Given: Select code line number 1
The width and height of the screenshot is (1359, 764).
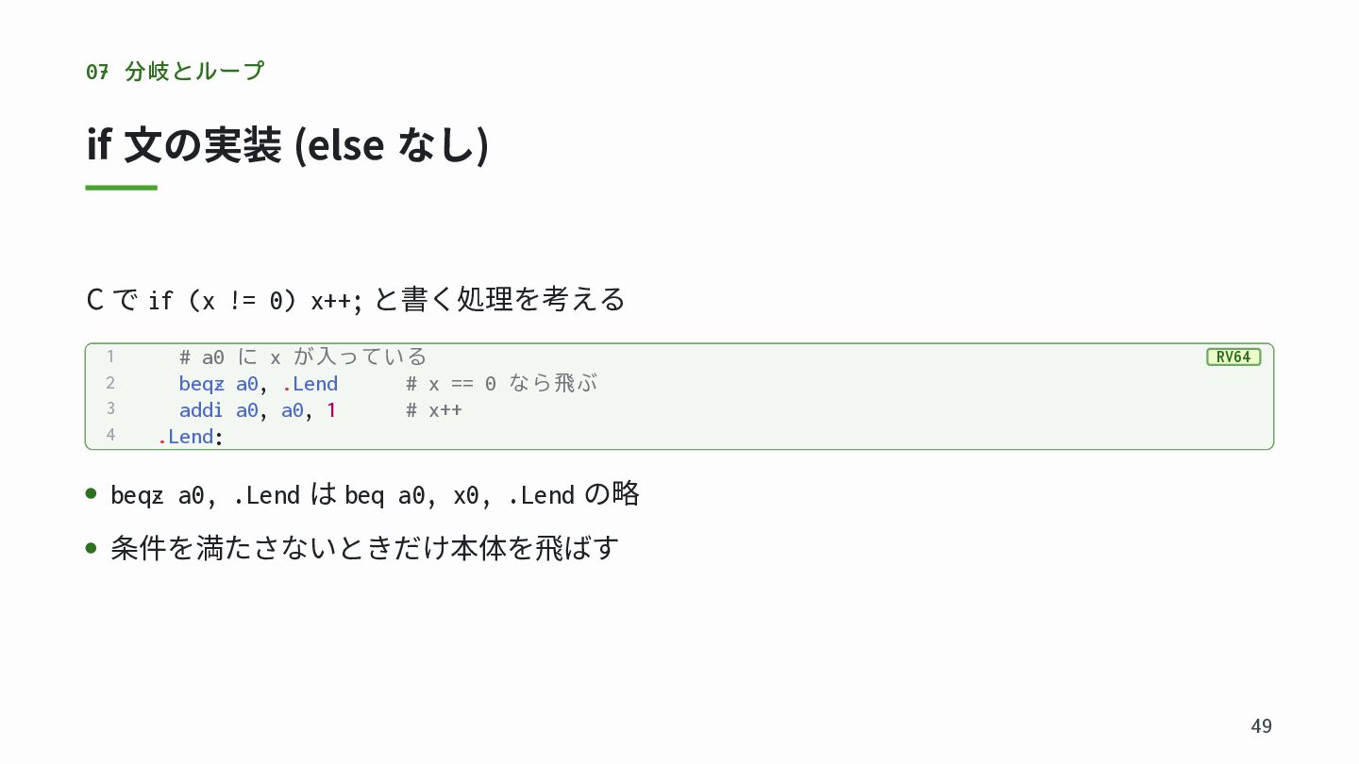Looking at the screenshot, I should click(x=110, y=357).
